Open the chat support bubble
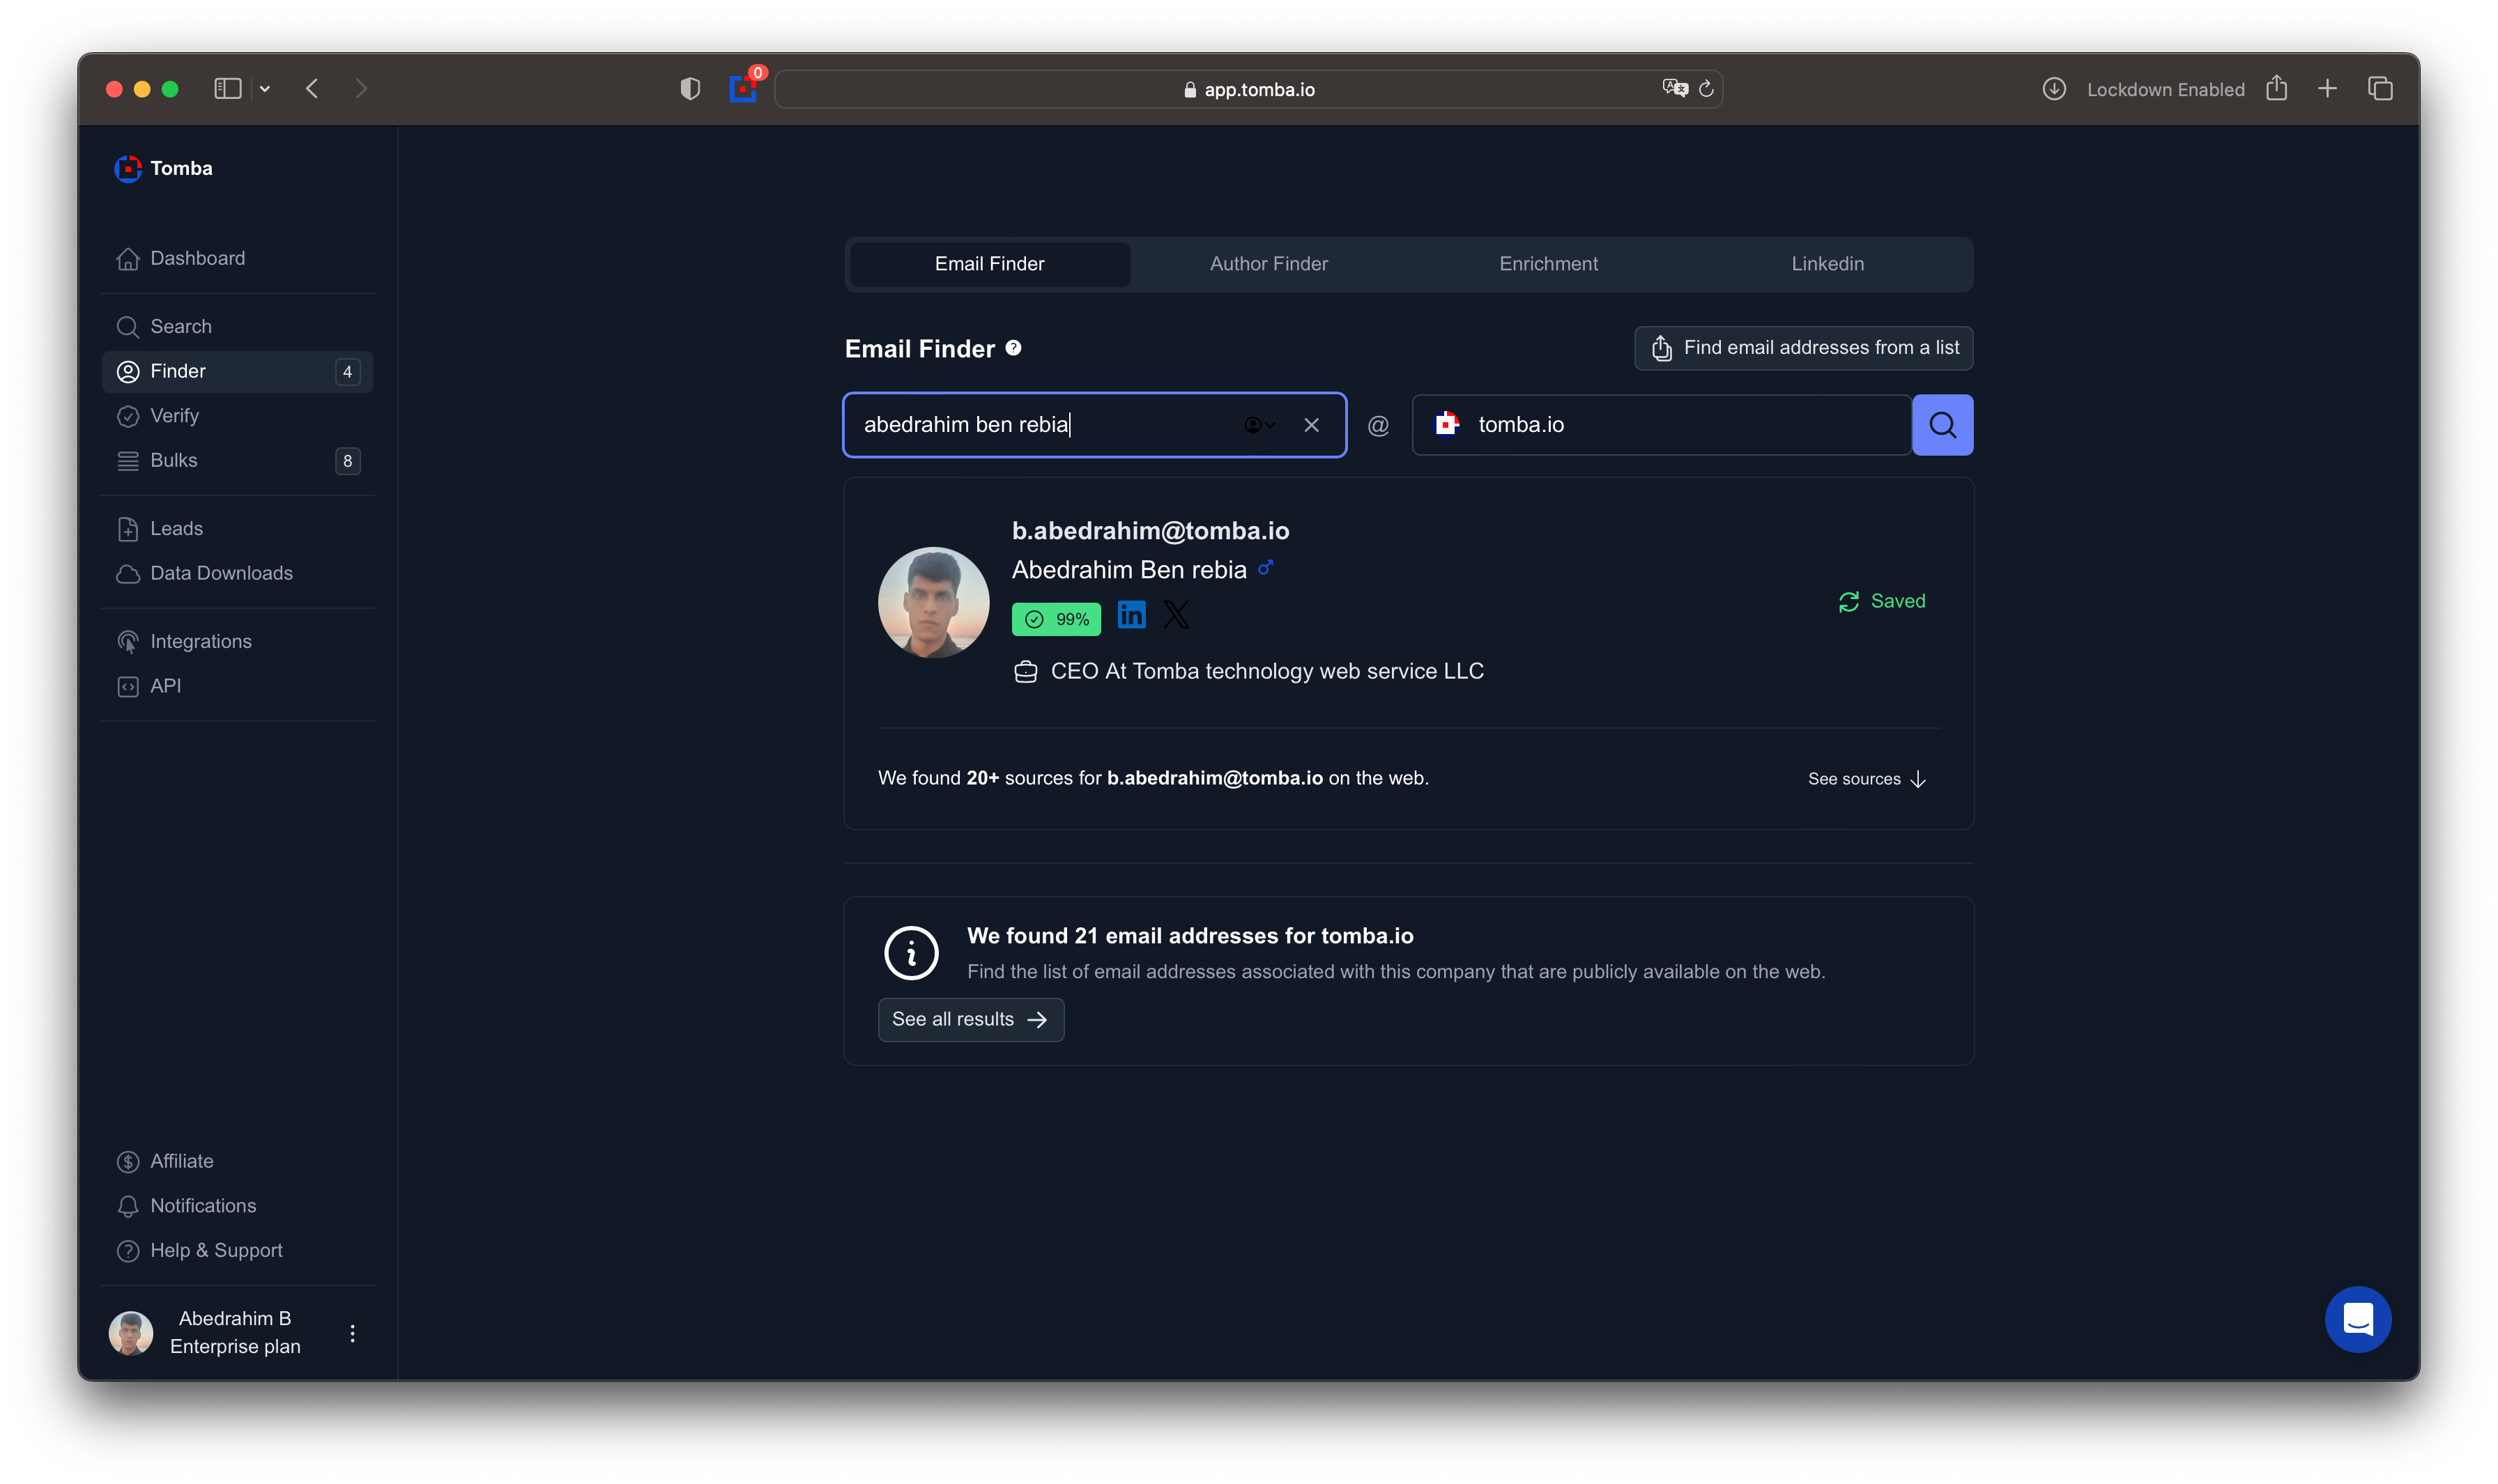The height and width of the screenshot is (1484, 2498). tap(2357, 1319)
